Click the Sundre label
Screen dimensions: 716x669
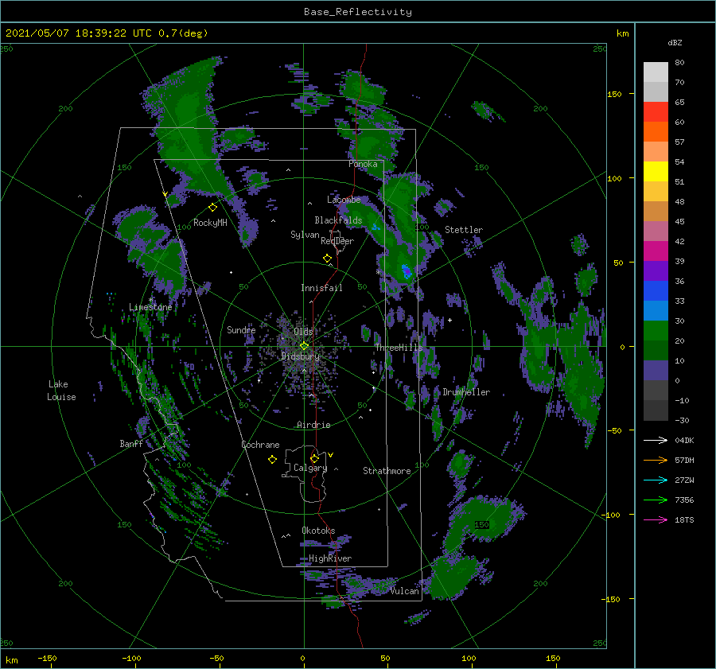click(x=241, y=330)
